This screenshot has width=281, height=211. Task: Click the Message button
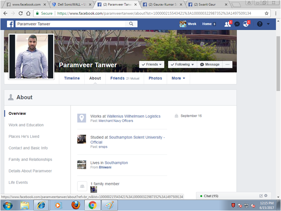[209, 64]
